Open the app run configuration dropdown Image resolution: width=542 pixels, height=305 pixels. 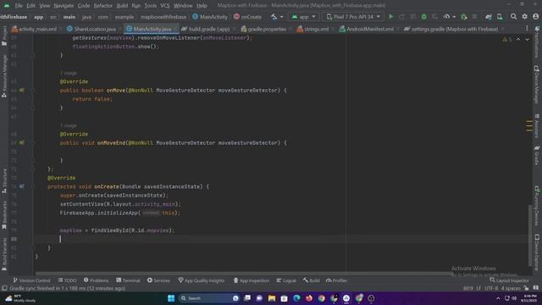pyautogui.click(x=303, y=17)
